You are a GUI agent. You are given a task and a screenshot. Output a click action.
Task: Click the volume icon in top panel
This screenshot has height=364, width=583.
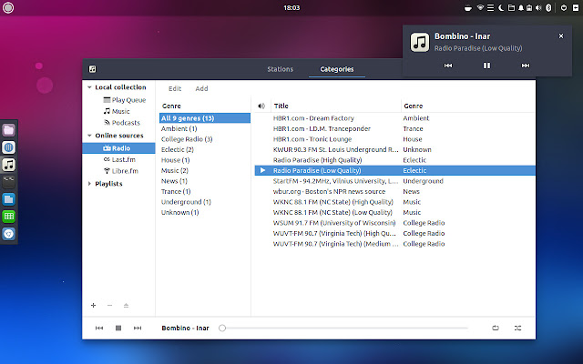coord(538,8)
